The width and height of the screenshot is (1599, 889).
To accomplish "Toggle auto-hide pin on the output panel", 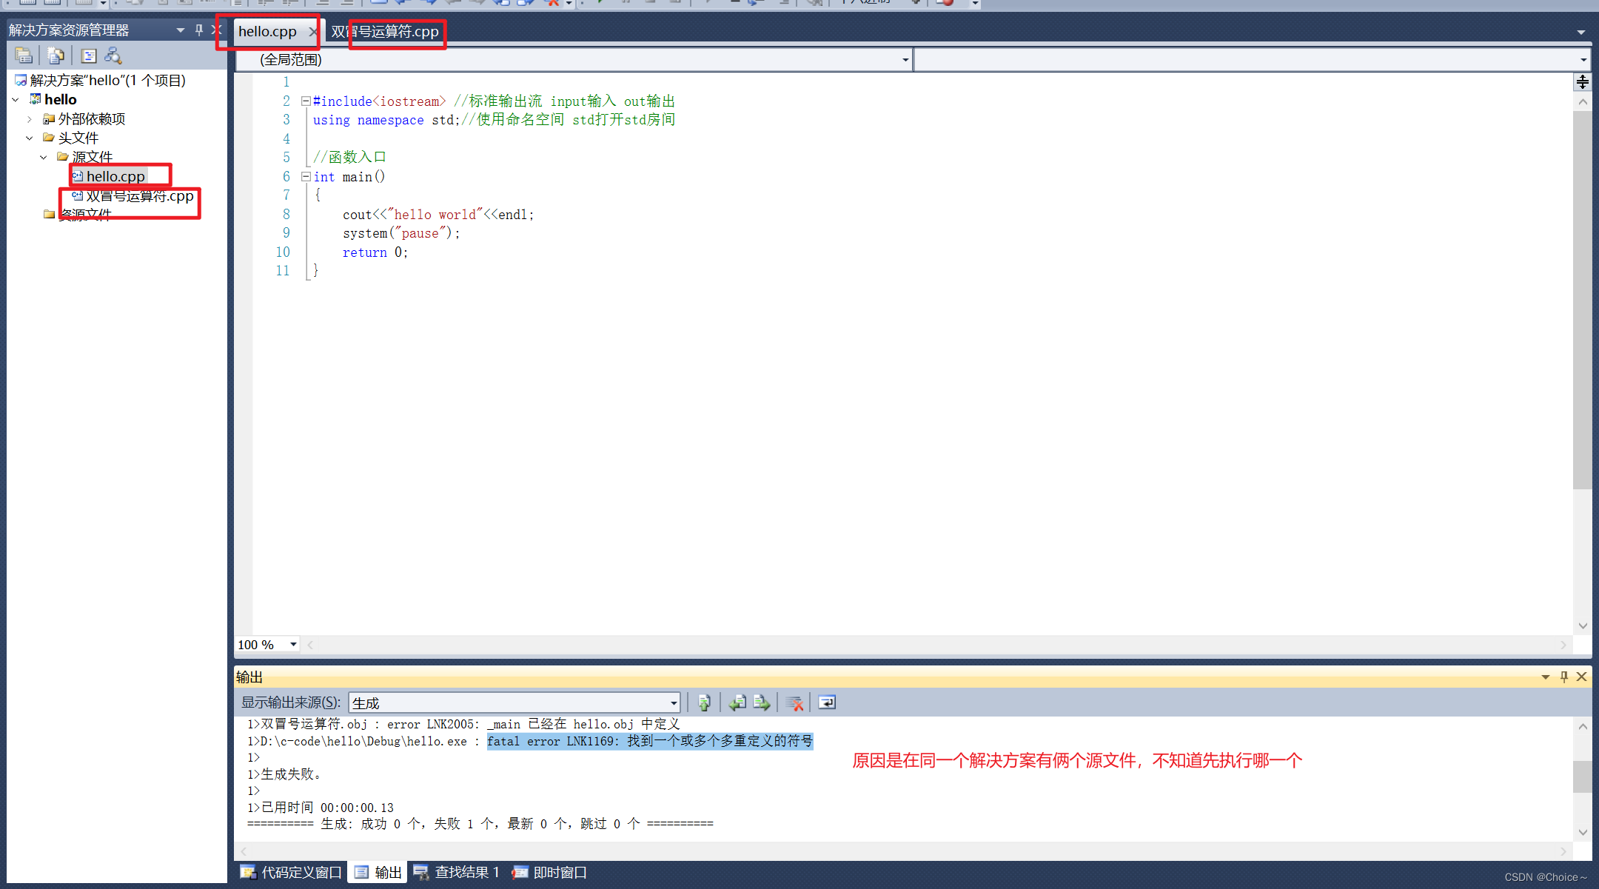I will tap(1563, 677).
